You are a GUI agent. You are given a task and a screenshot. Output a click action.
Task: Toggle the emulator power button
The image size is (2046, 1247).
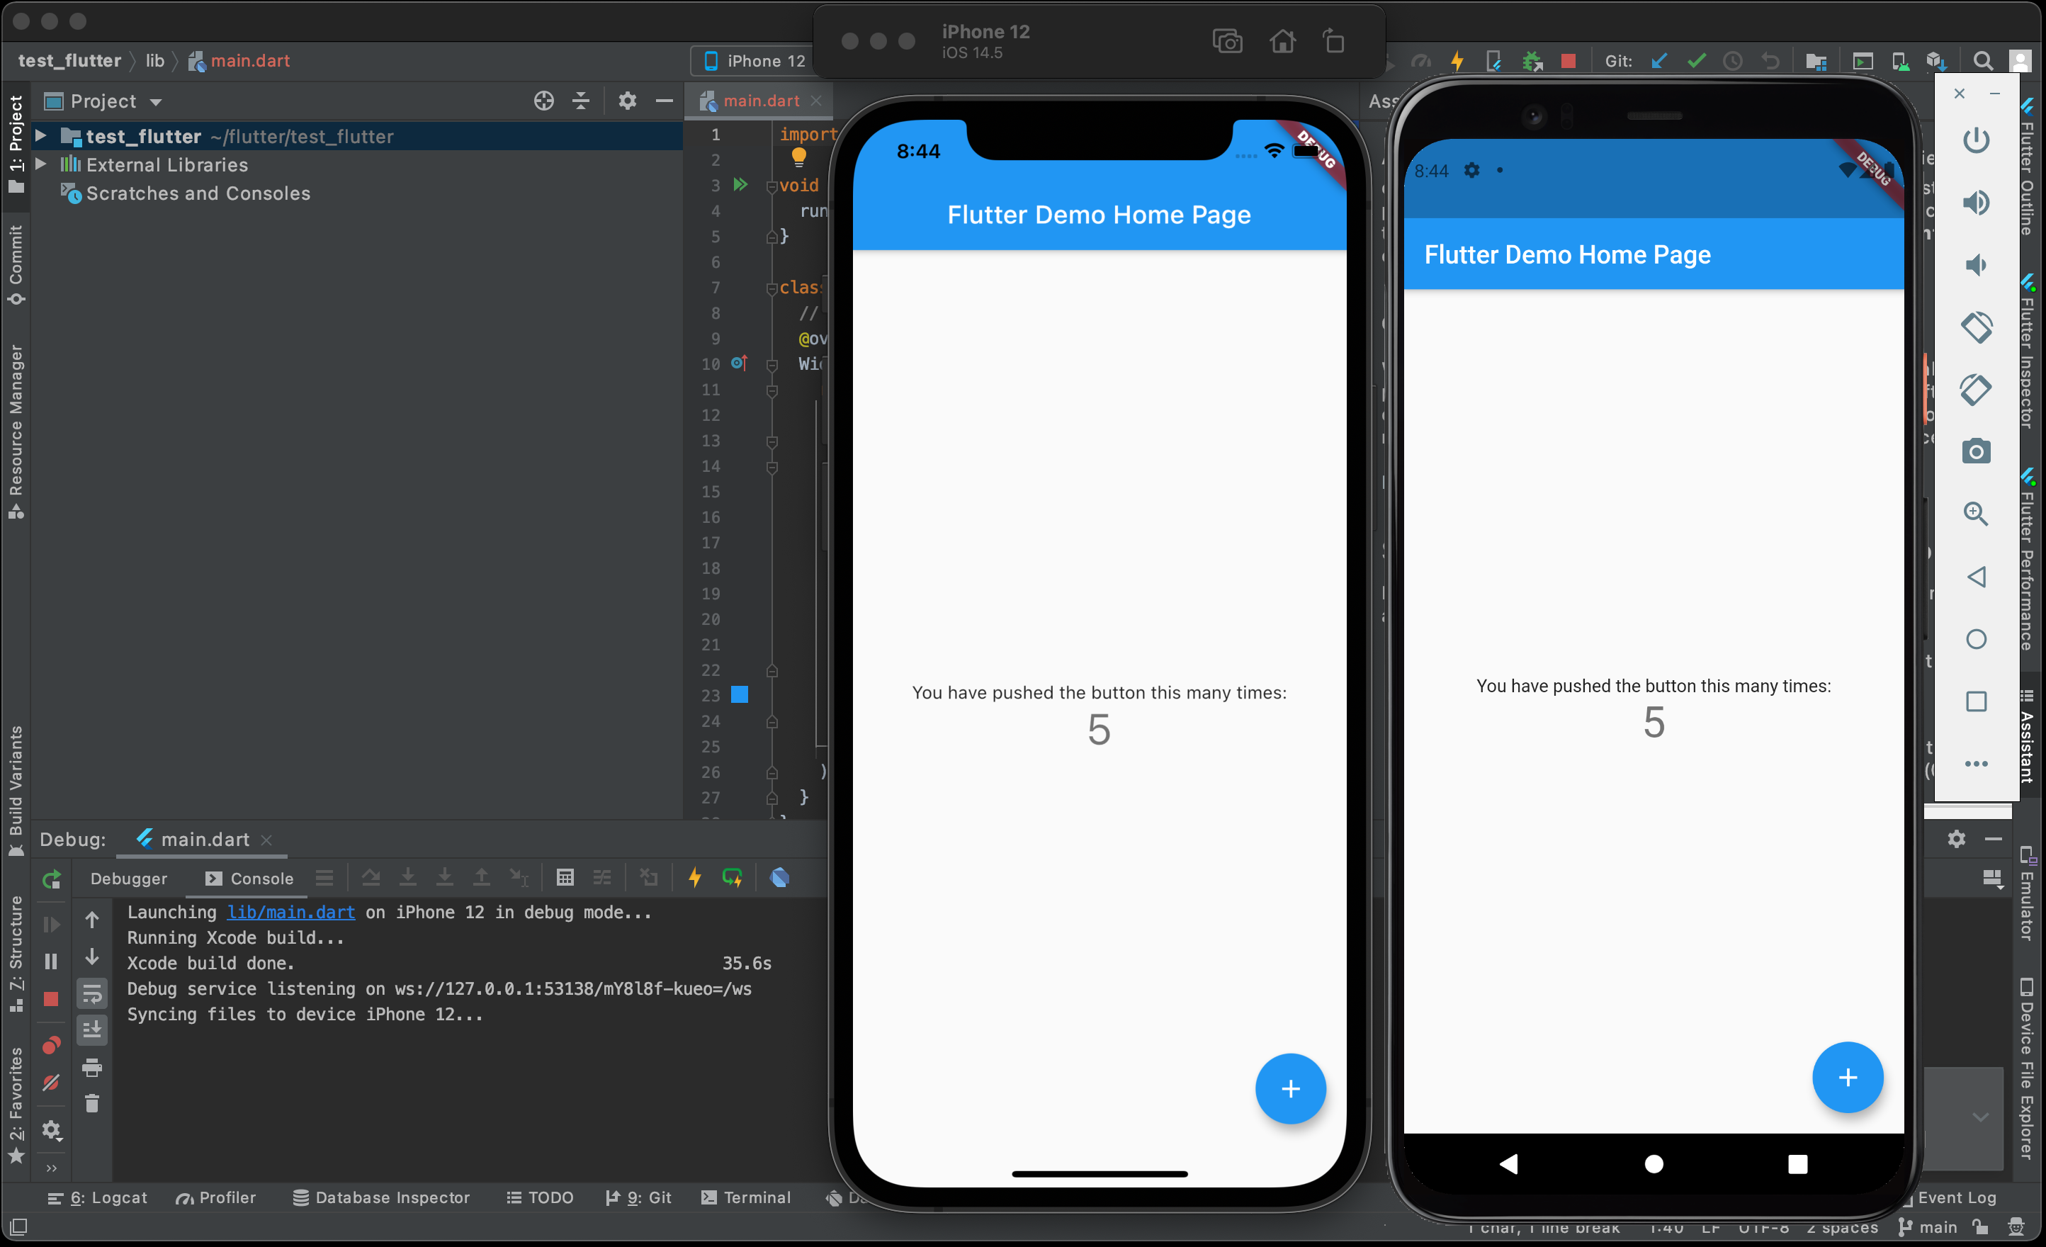1977,140
